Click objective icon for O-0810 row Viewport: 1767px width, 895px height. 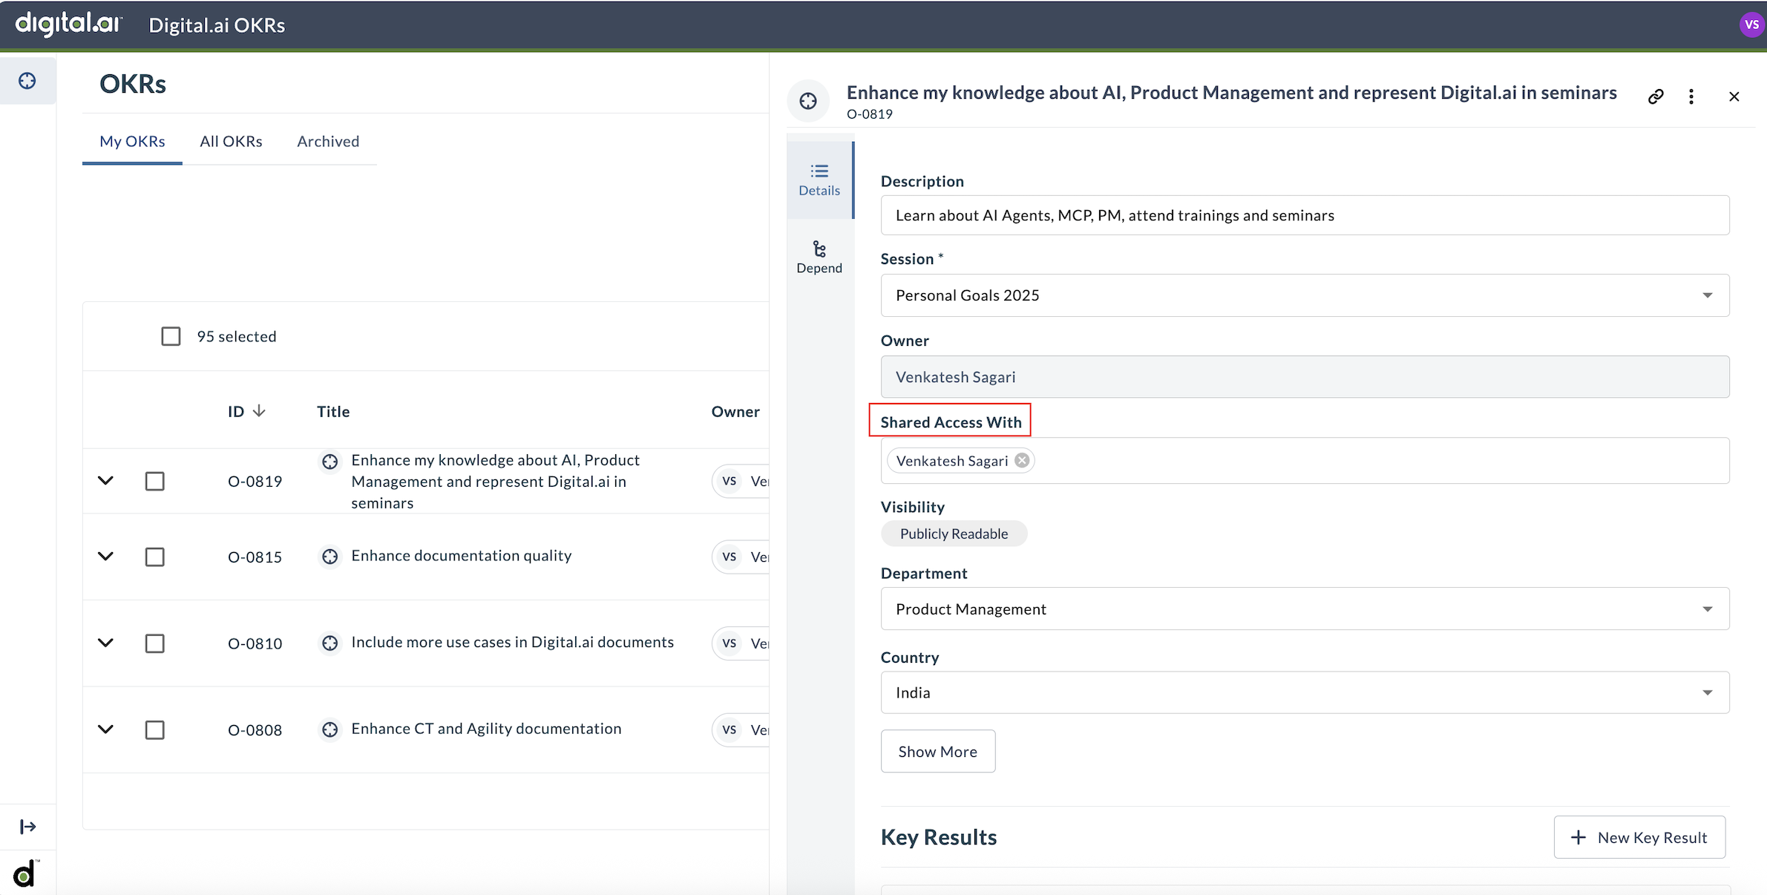330,643
